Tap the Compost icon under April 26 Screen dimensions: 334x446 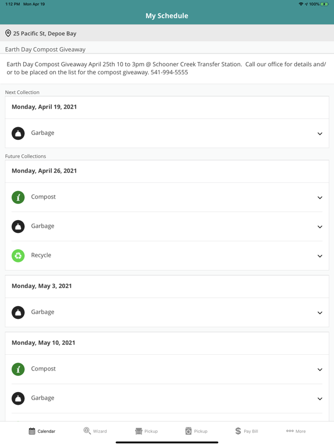18,197
